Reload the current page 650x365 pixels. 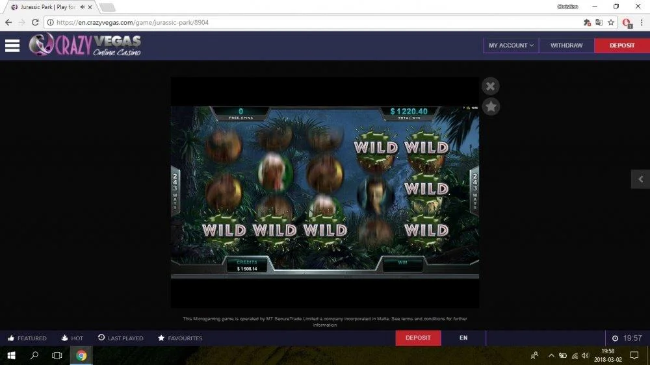pos(35,22)
